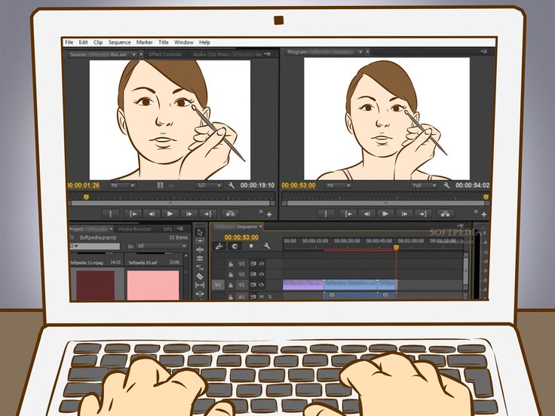Click the timeline settings wrench icon
555x416 pixels.
pos(267,246)
